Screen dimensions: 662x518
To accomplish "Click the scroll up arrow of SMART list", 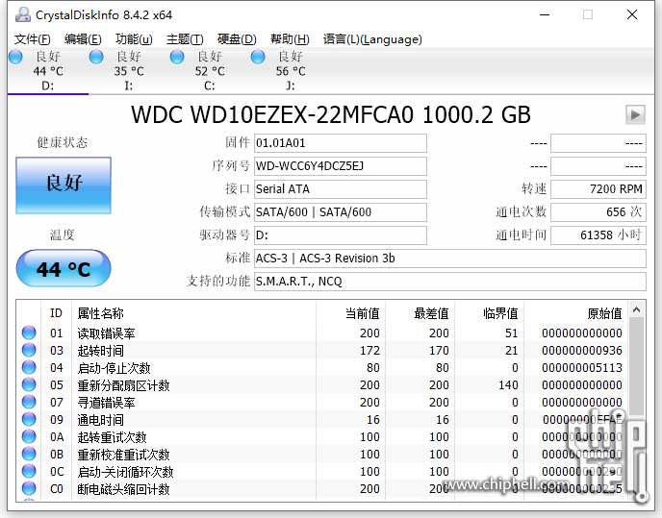I will pyautogui.click(x=637, y=310).
